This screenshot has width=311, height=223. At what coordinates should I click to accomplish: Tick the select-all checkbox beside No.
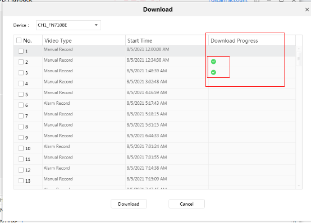(19, 40)
